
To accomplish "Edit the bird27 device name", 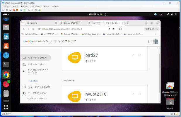I will tap(133, 55).
